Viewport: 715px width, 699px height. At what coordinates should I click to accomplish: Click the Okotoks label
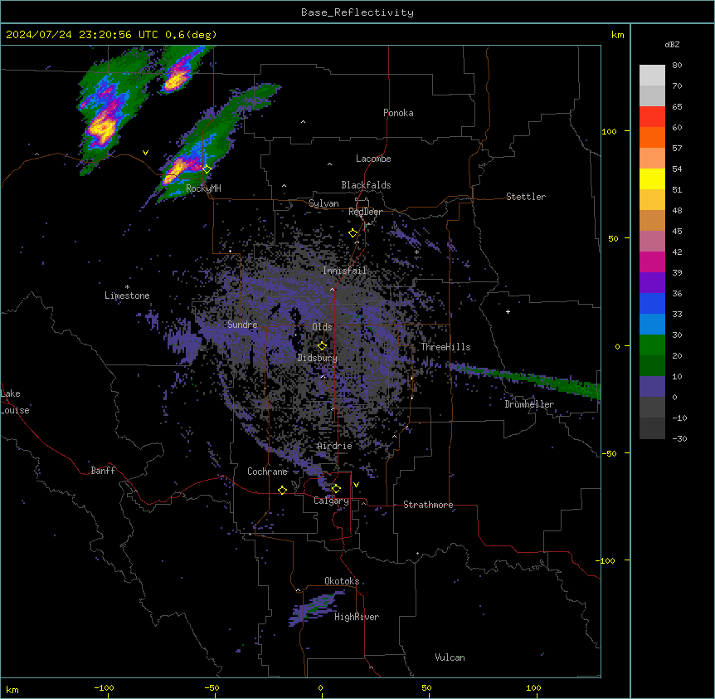click(x=342, y=581)
